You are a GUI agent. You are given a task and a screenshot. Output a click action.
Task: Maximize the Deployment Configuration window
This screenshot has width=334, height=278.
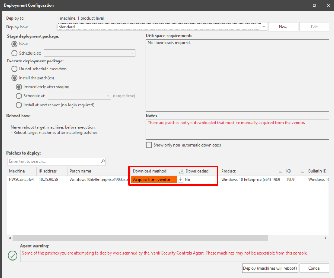click(x=314, y=5)
